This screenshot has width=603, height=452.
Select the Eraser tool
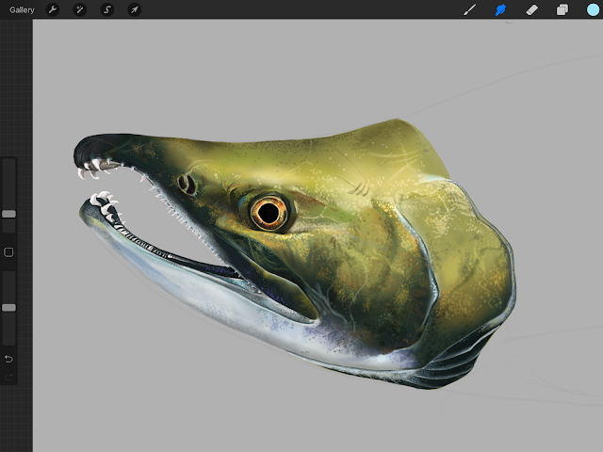[x=531, y=9]
